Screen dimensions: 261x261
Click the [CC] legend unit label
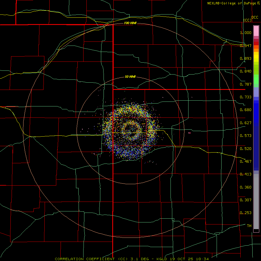pos(248,20)
